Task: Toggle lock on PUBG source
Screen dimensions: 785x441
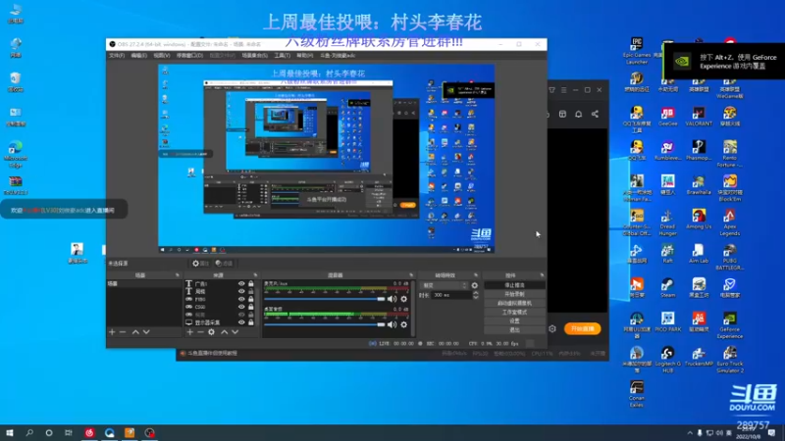Action: coord(251,299)
